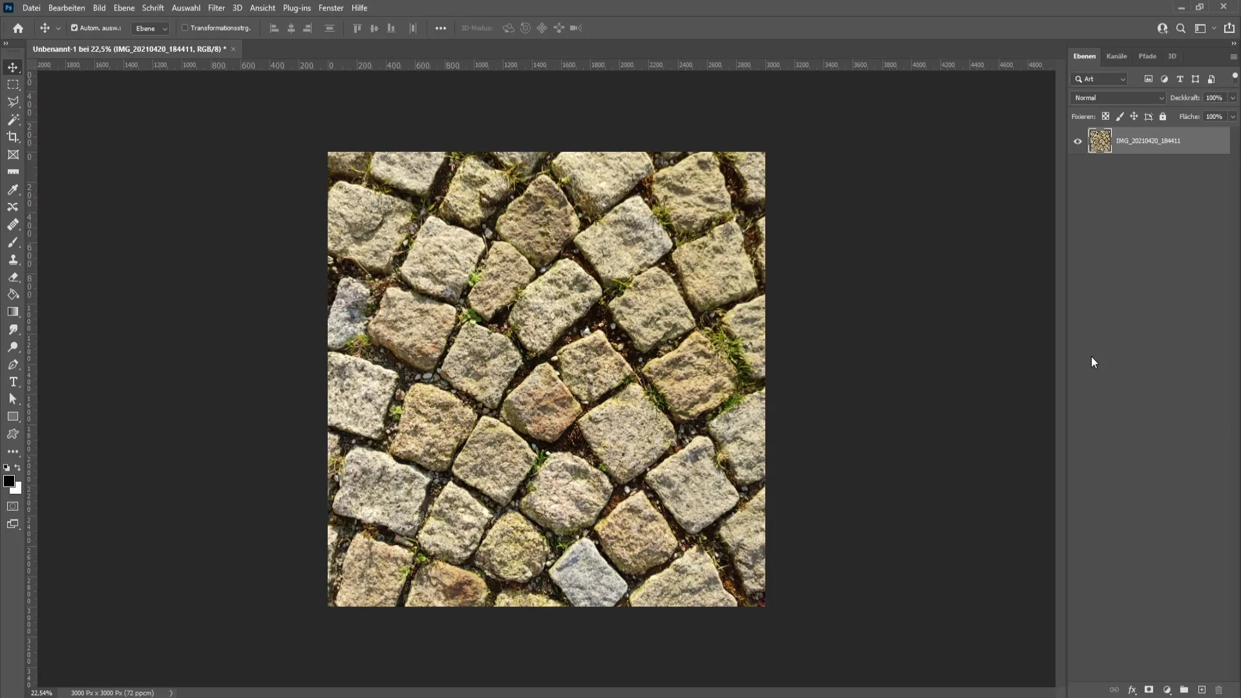
Task: Select the Eyedropper tool
Action: click(x=13, y=189)
